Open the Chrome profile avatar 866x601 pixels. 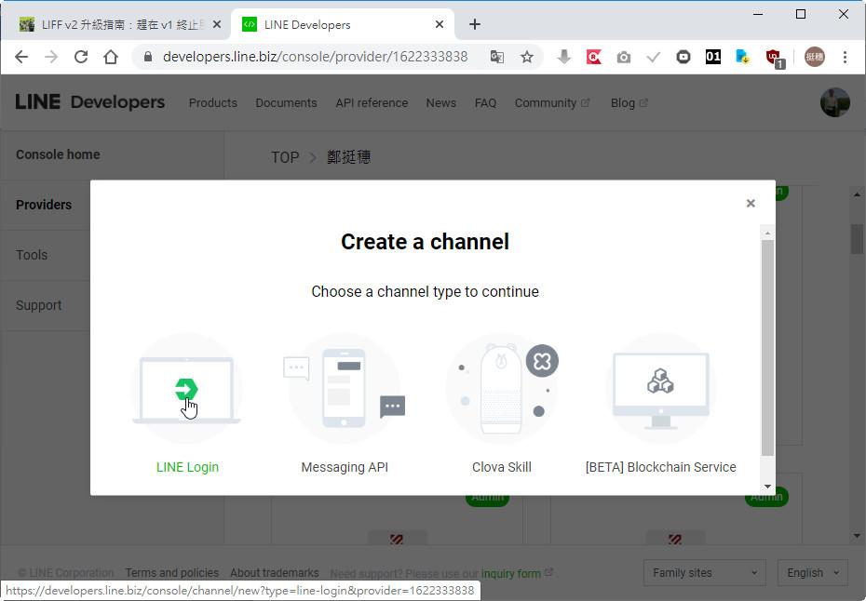point(815,57)
